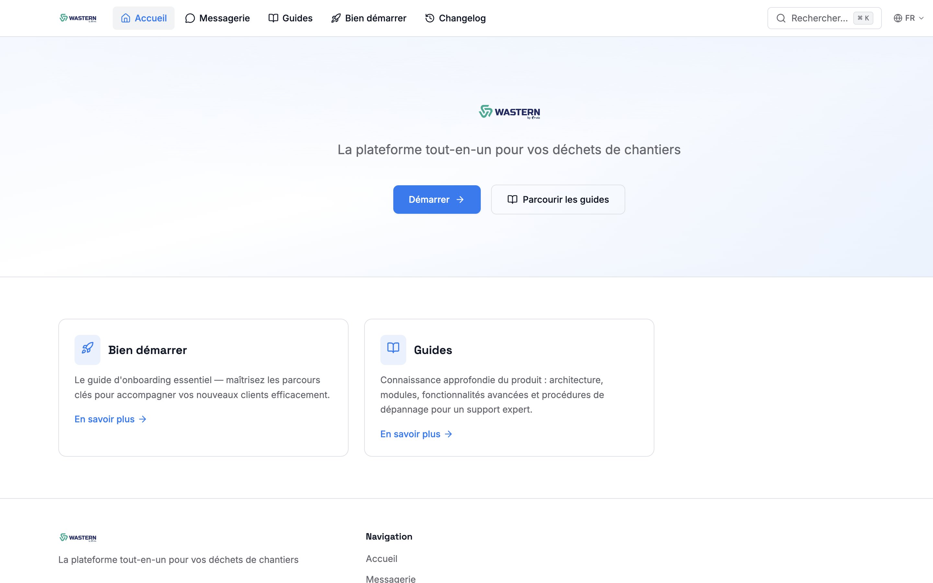Select the globe language icon

pos(898,18)
